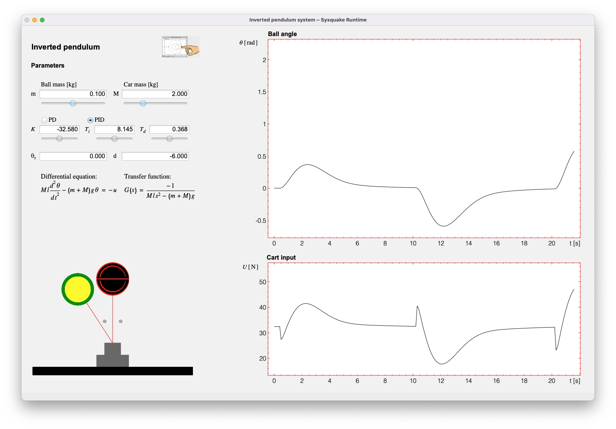
Task: Click the d disturbance field showing -6.000
Action: click(155, 156)
